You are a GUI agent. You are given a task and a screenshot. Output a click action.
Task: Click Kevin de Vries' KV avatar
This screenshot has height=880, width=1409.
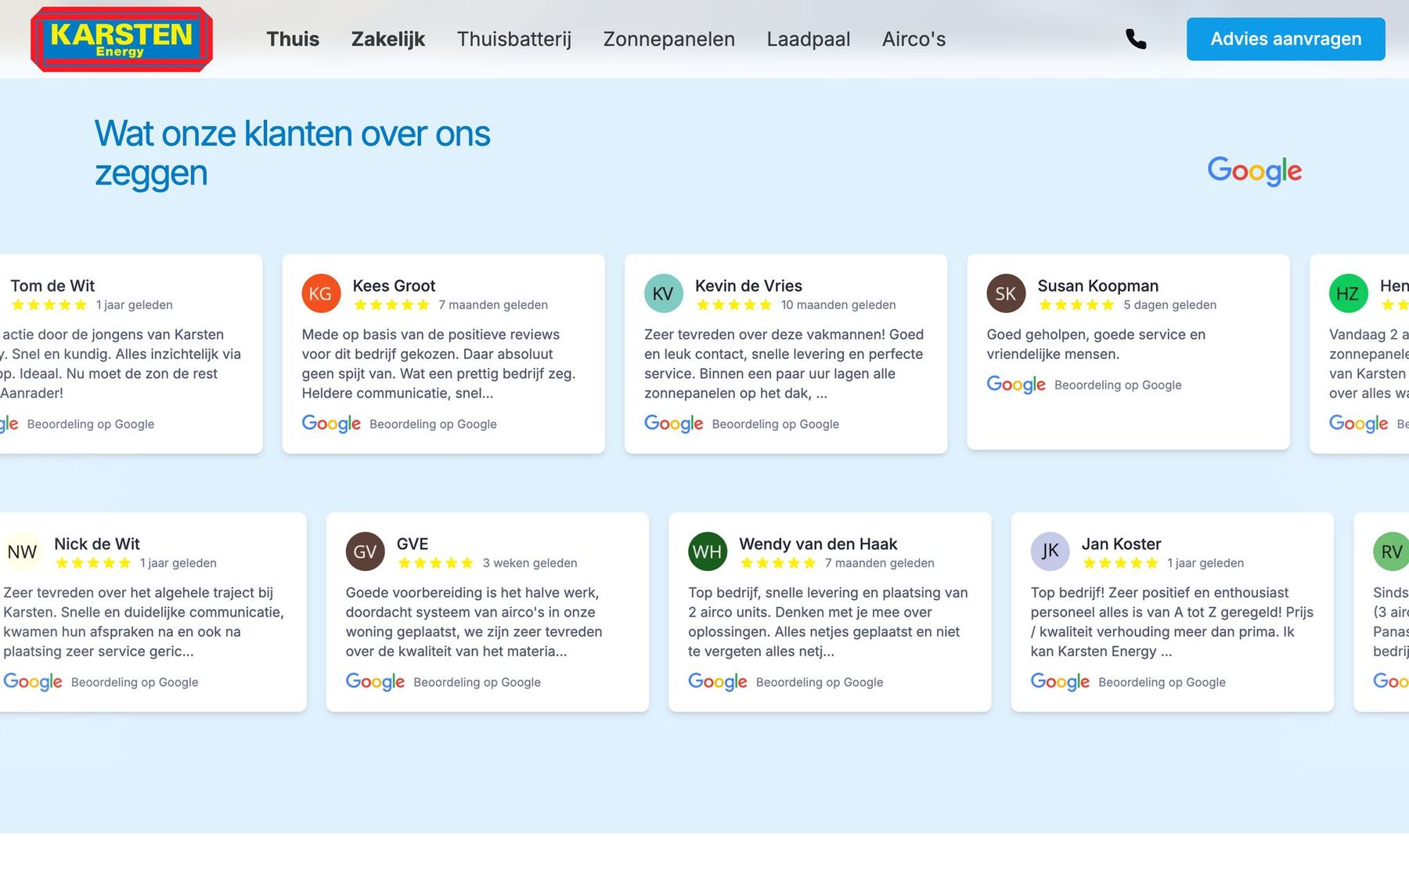point(664,293)
